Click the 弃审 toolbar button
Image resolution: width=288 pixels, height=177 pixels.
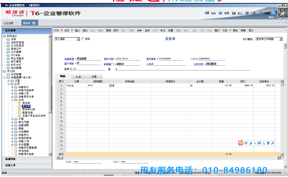[139, 30]
